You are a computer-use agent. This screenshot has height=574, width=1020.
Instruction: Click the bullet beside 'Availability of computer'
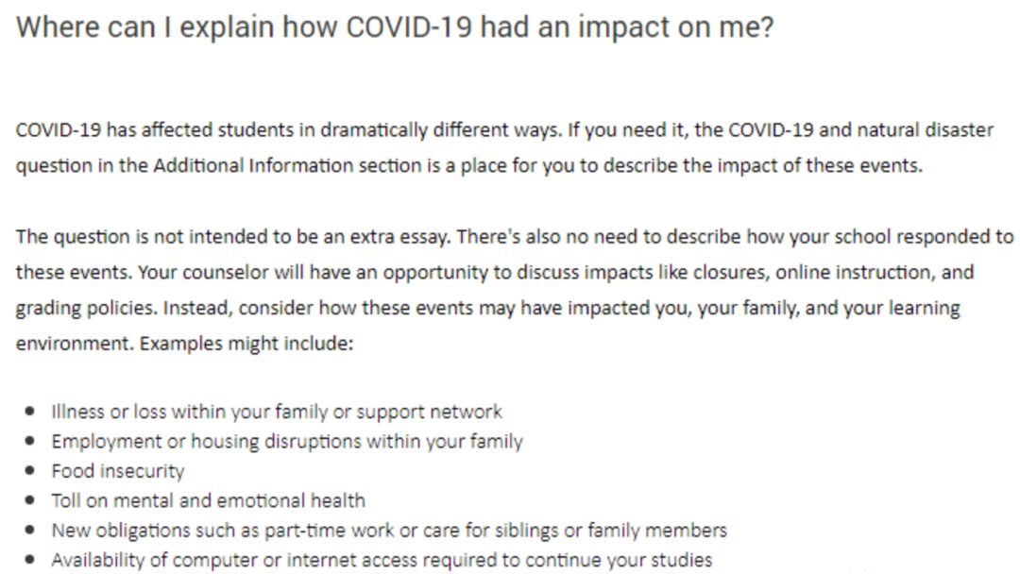click(x=29, y=560)
